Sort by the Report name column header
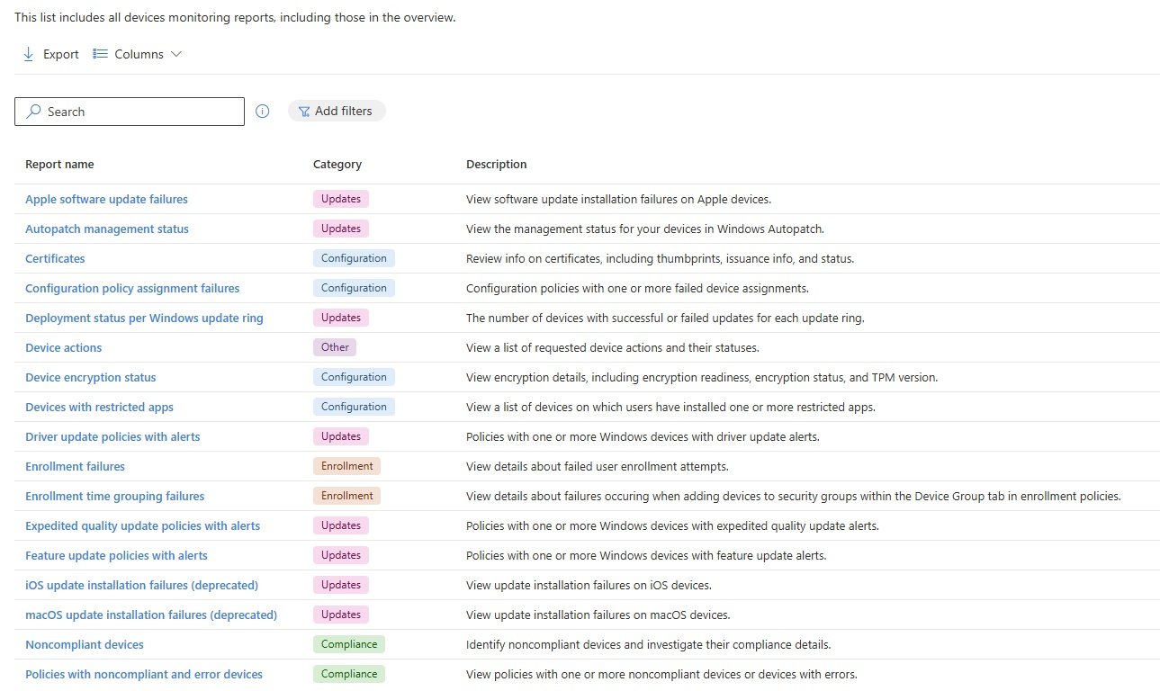The width and height of the screenshot is (1160, 691). tap(59, 164)
